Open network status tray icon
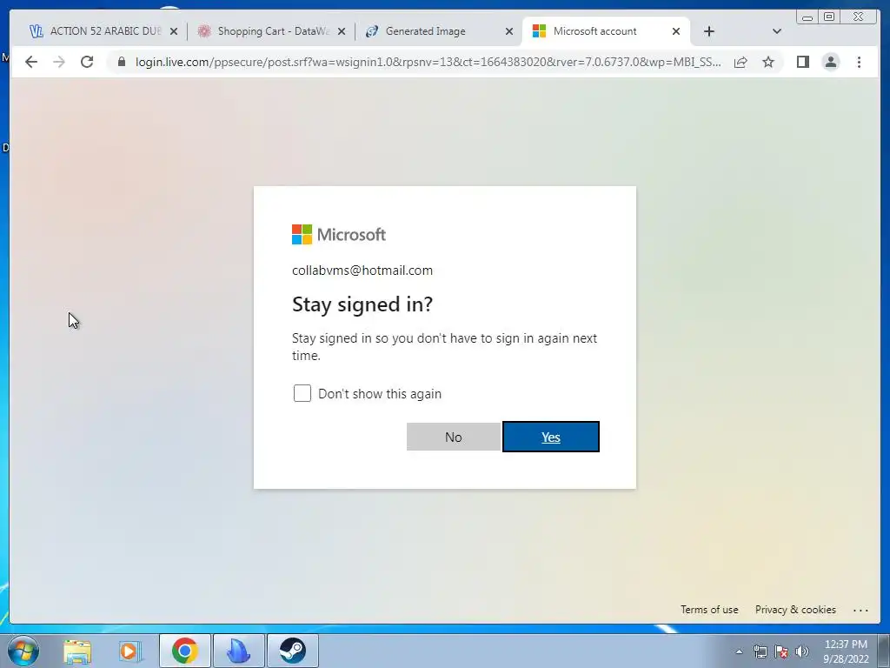This screenshot has width=890, height=668. 760,651
